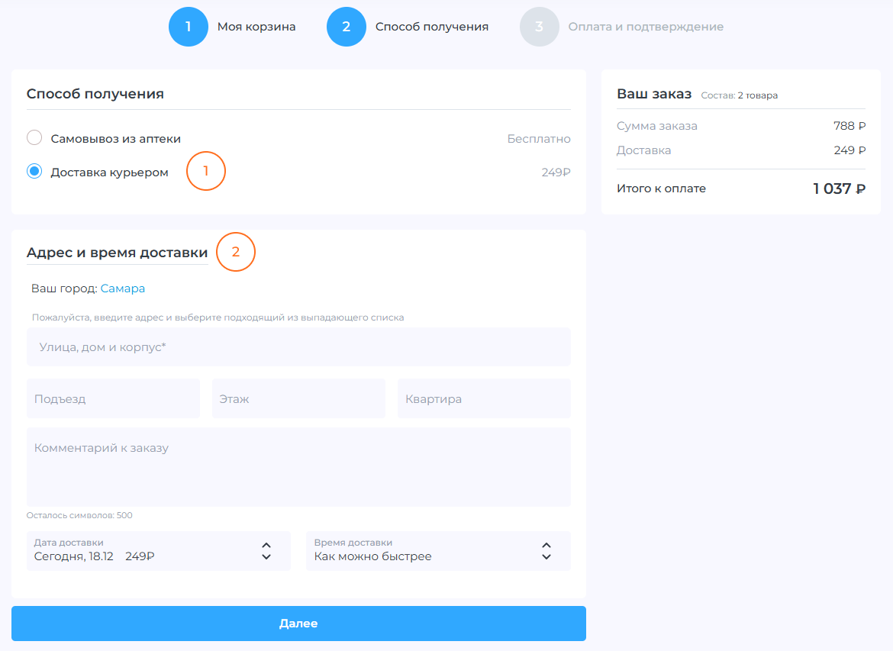This screenshot has height=651, width=893.
Task: Select the Самовывоз из аптеки radio button
Action: 34,138
